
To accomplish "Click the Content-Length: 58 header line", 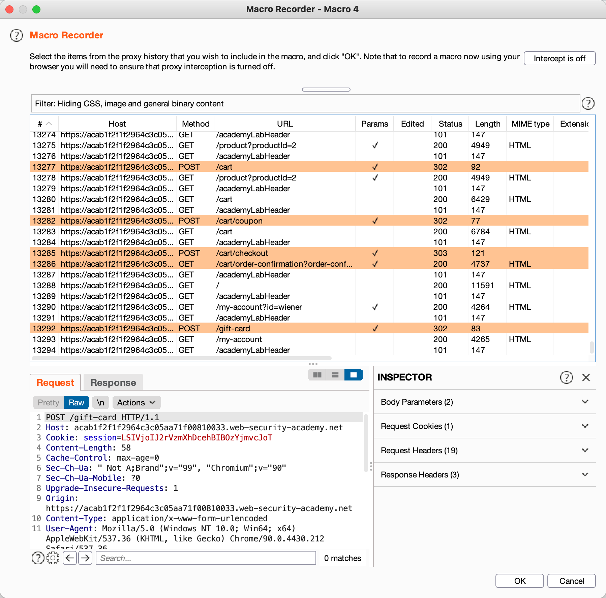I will [88, 447].
